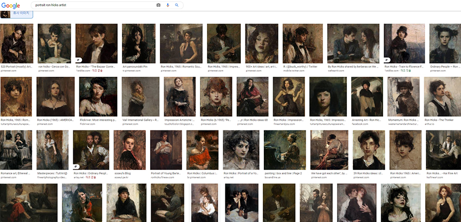Click the product tag icon on Bazaar Conte image
The image size is (461, 222).
tap(79, 60)
